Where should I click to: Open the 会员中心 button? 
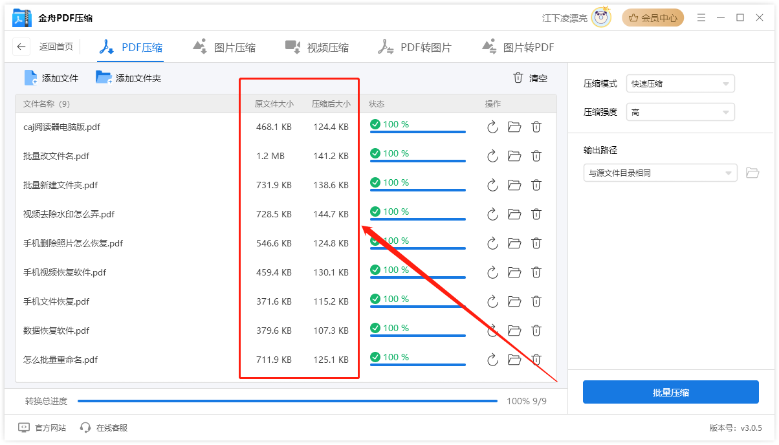[653, 18]
